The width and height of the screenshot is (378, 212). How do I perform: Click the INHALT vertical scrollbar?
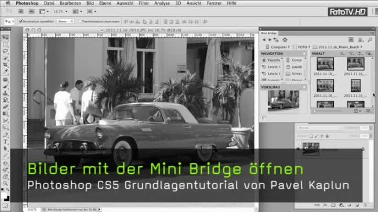click(x=373, y=82)
